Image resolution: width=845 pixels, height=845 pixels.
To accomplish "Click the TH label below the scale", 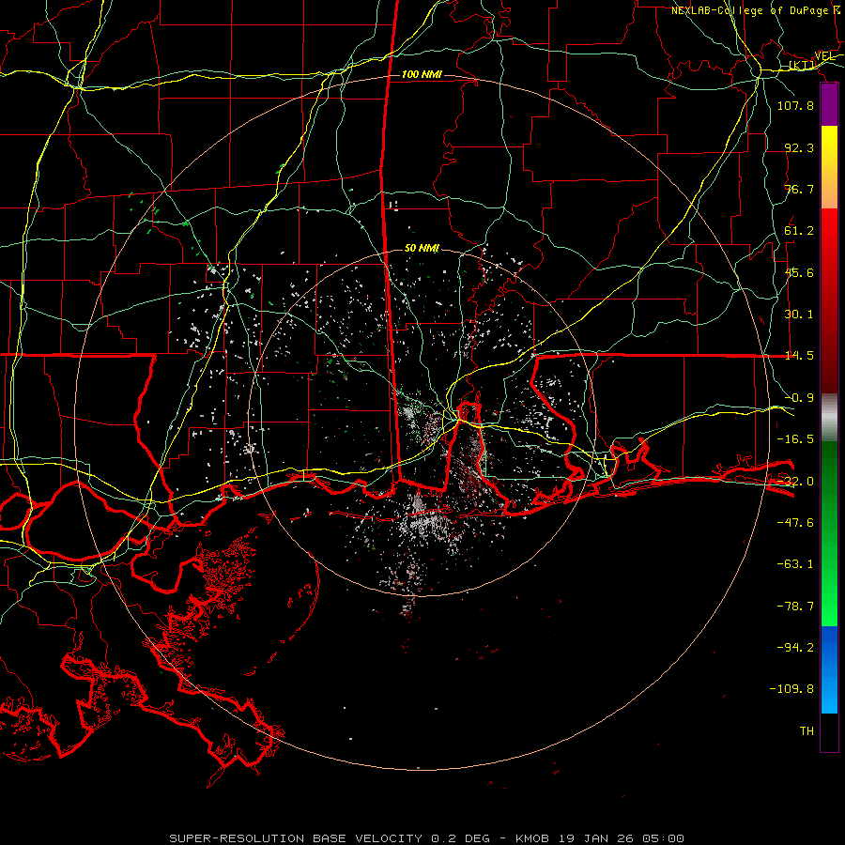I will coord(807,731).
